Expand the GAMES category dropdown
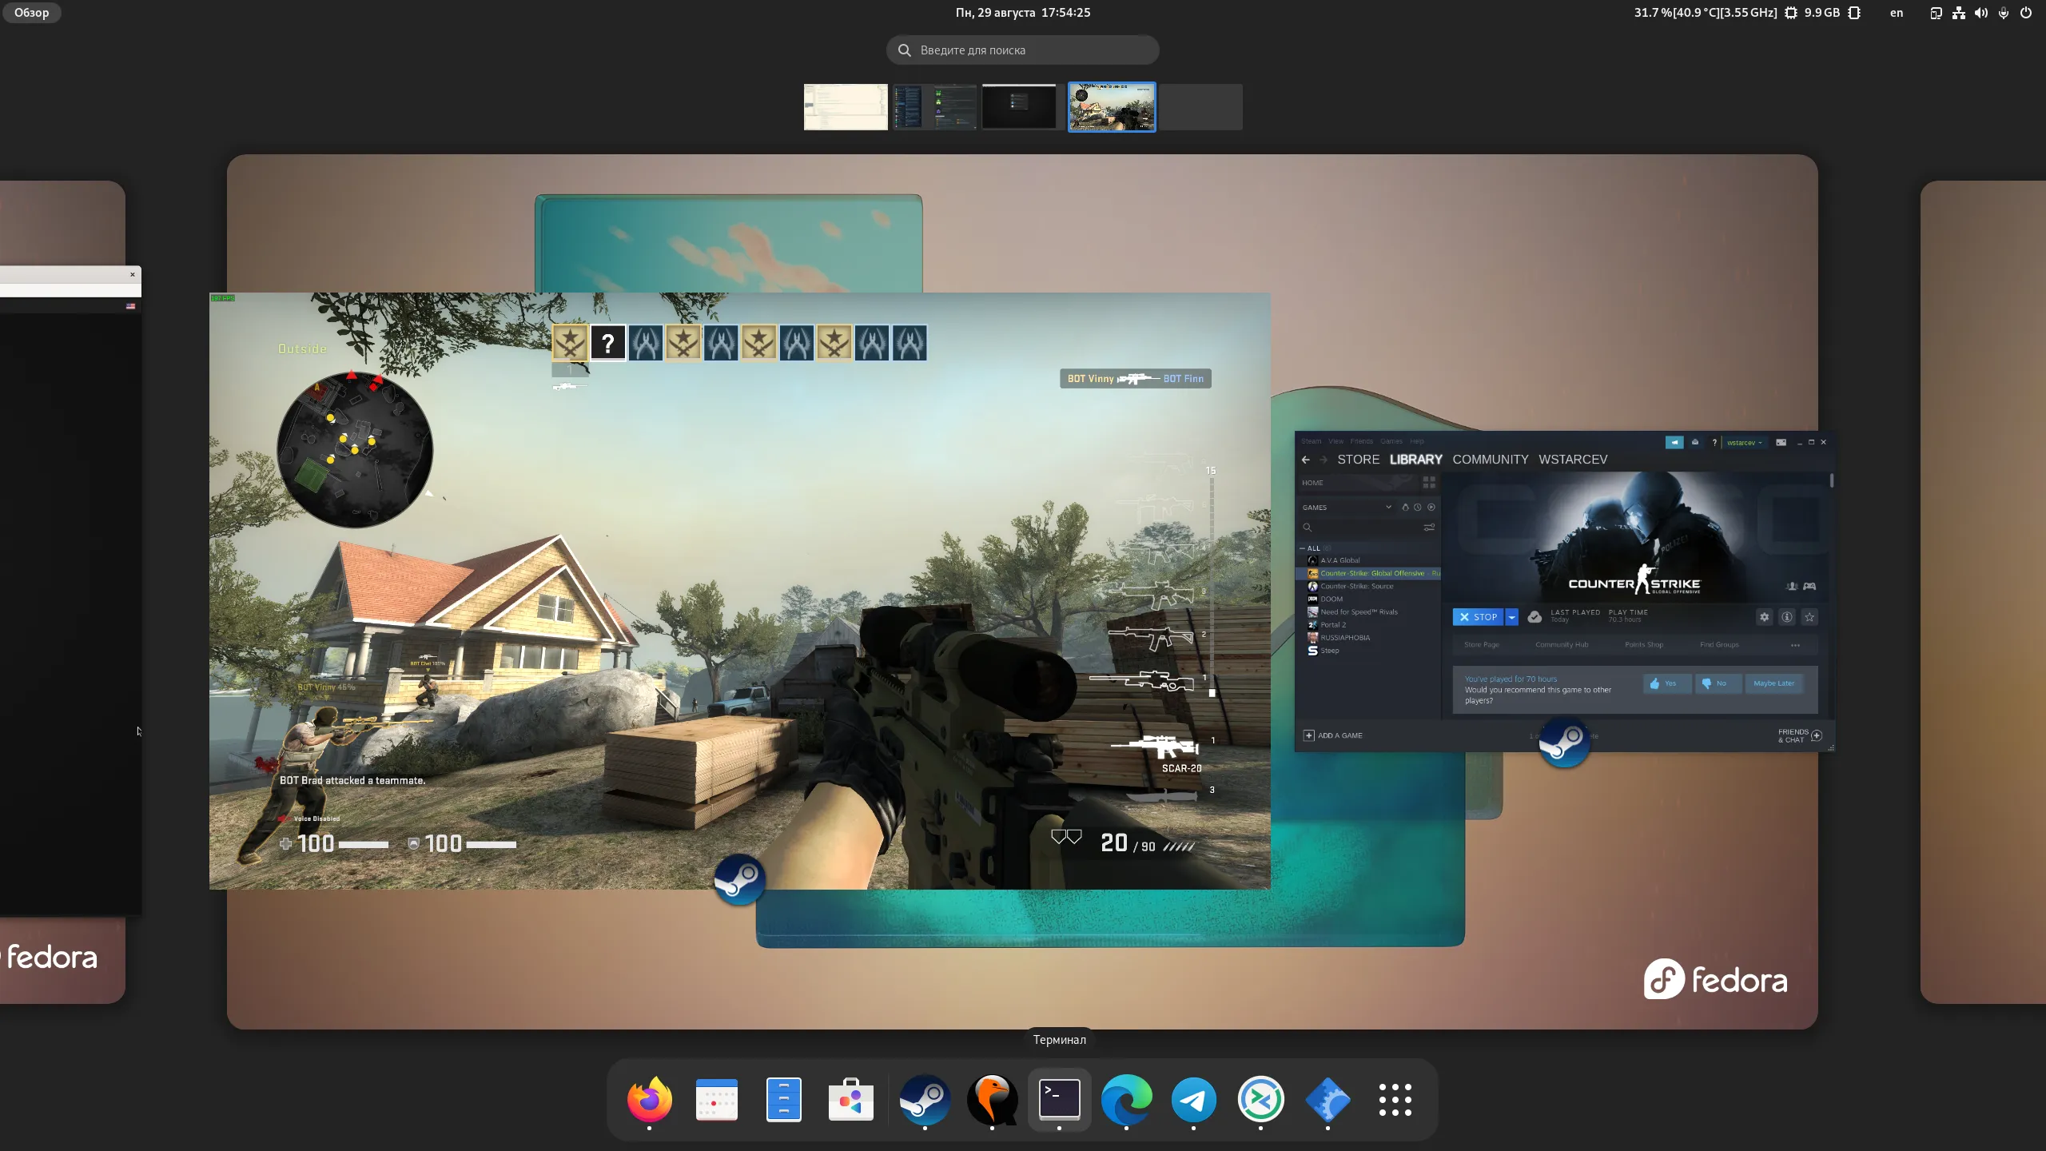 (1388, 508)
